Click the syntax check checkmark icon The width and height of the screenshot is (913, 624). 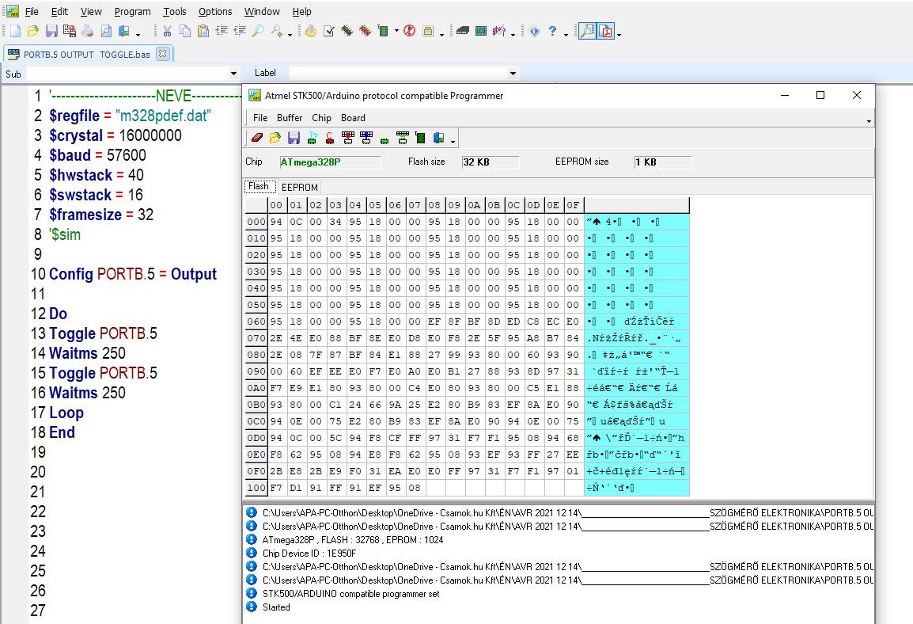point(328,32)
